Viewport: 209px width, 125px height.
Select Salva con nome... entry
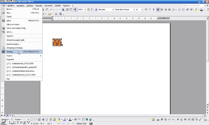point(22,24)
